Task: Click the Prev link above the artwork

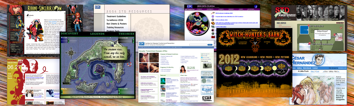Action: point(326,71)
